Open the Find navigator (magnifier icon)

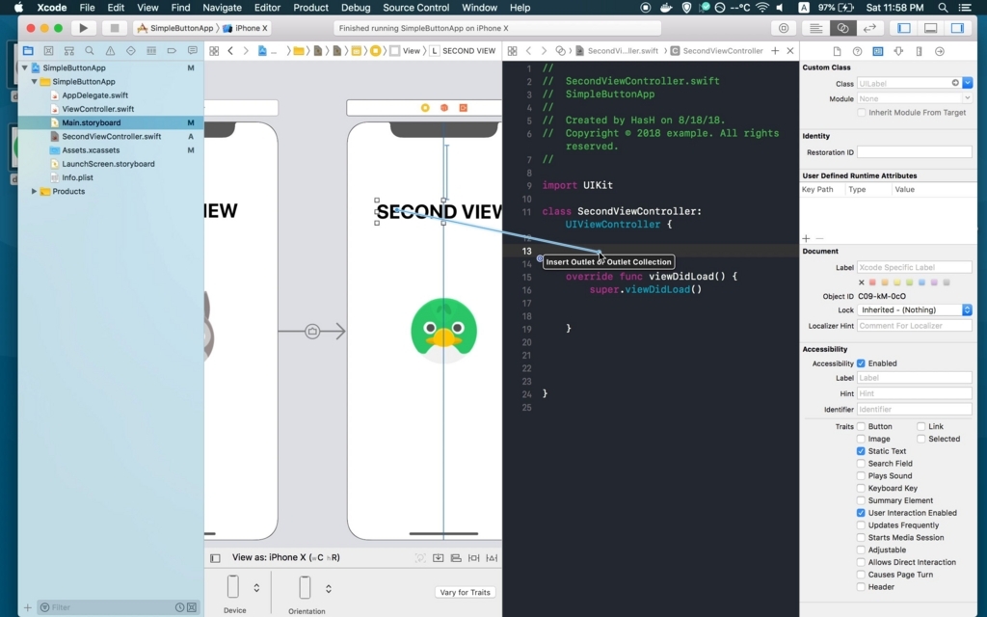[x=90, y=51]
